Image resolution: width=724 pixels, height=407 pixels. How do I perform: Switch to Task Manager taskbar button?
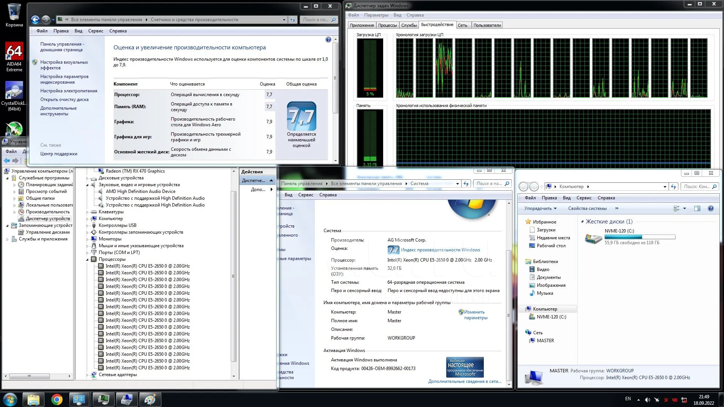pos(103,399)
